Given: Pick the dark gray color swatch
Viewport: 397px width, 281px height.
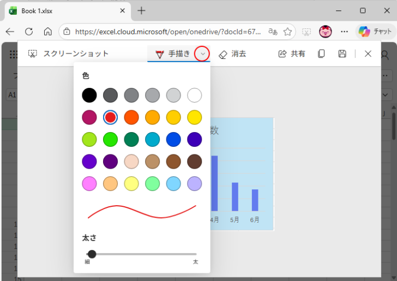Looking at the screenshot, I should tap(110, 95).
